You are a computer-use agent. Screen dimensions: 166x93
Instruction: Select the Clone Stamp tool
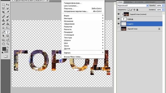(3, 20)
